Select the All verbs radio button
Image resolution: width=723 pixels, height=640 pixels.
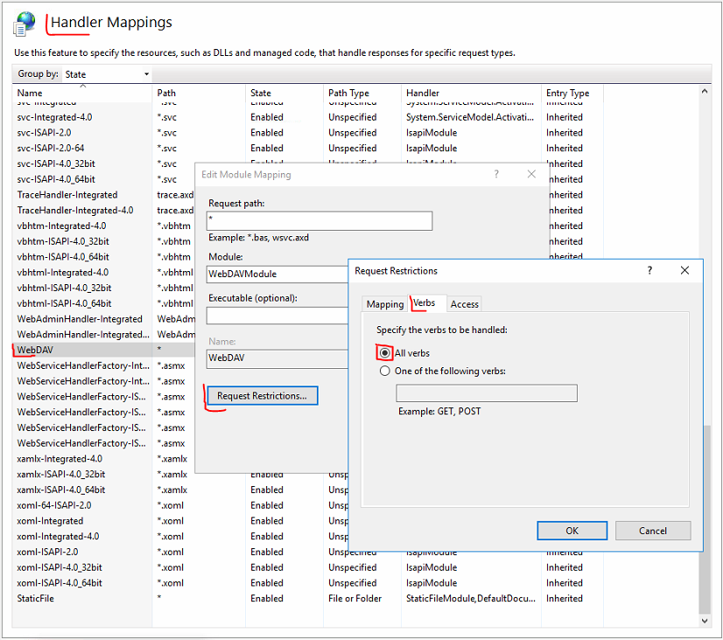[384, 352]
